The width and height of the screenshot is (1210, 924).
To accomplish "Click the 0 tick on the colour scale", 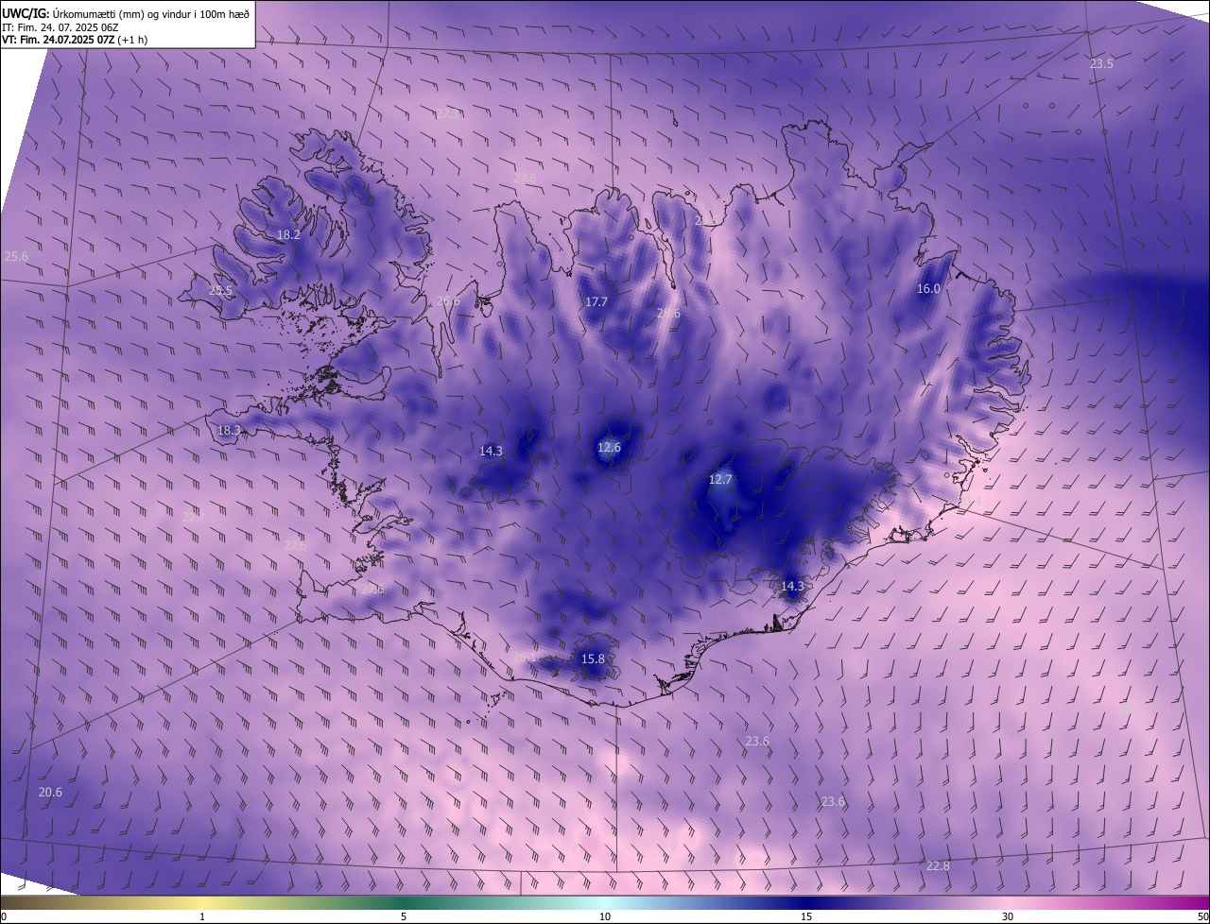I will (x=4, y=916).
